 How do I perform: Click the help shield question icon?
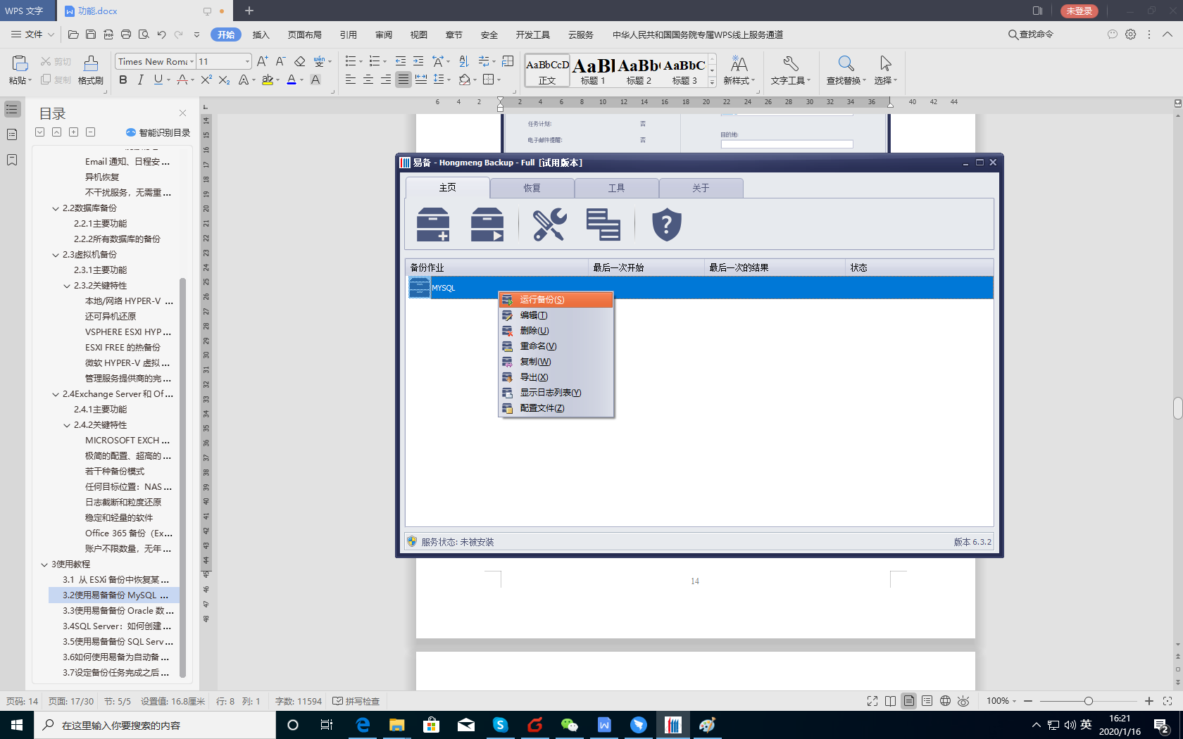click(x=666, y=225)
